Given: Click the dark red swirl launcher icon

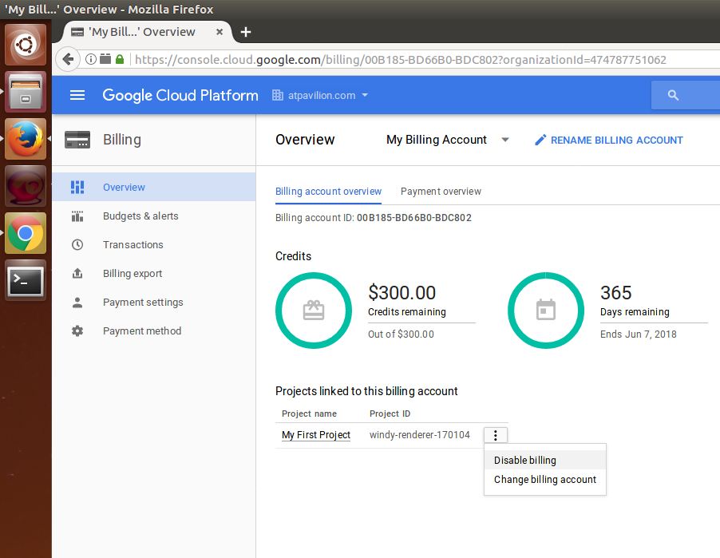Looking at the screenshot, I should pyautogui.click(x=26, y=186).
